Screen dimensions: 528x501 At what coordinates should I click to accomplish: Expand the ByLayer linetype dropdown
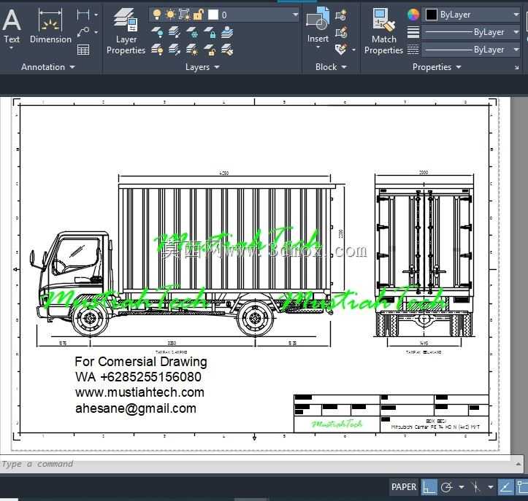[x=471, y=50]
